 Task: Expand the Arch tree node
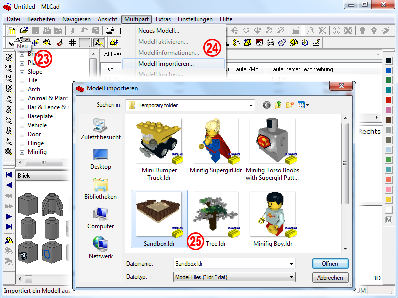point(22,90)
